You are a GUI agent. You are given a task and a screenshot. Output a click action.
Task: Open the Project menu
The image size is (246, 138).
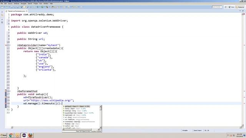pyautogui.click(x=36, y=3)
